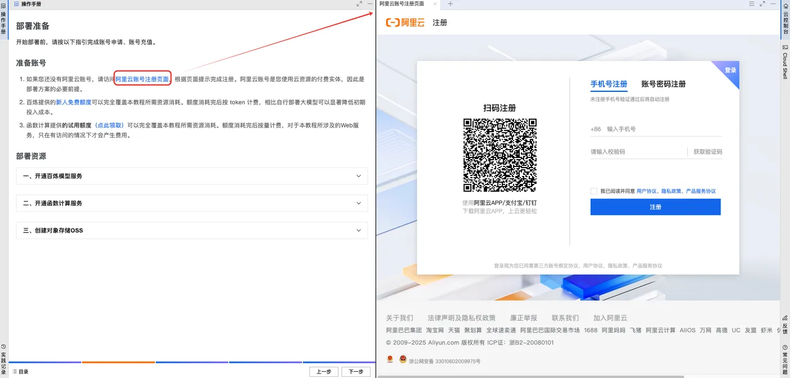Click the national emblem icon in footer
The image size is (790, 378).
pyautogui.click(x=390, y=359)
